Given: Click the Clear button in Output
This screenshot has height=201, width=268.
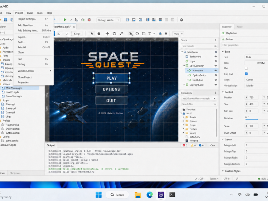Looking at the screenshot, I should pyautogui.click(x=213, y=145).
